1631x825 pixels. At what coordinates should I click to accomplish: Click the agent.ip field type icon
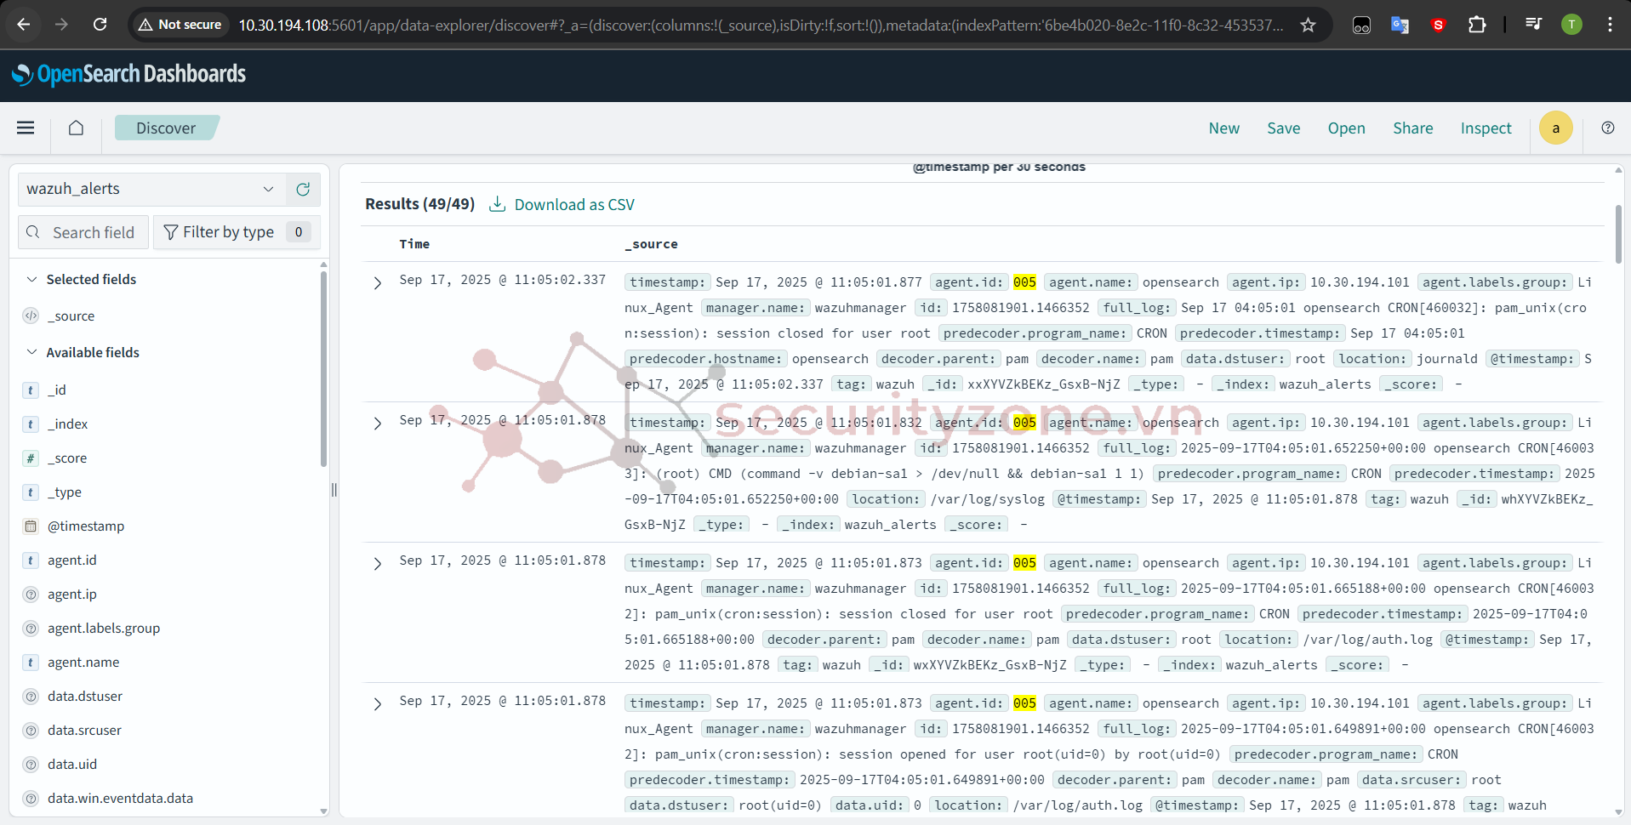[31, 594]
